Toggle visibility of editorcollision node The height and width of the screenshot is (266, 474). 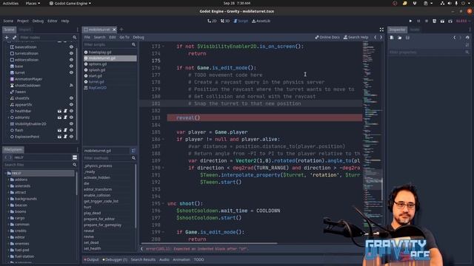click(x=71, y=60)
